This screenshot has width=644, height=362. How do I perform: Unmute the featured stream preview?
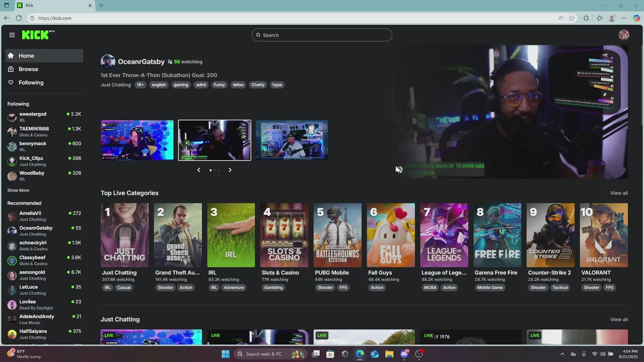(399, 169)
